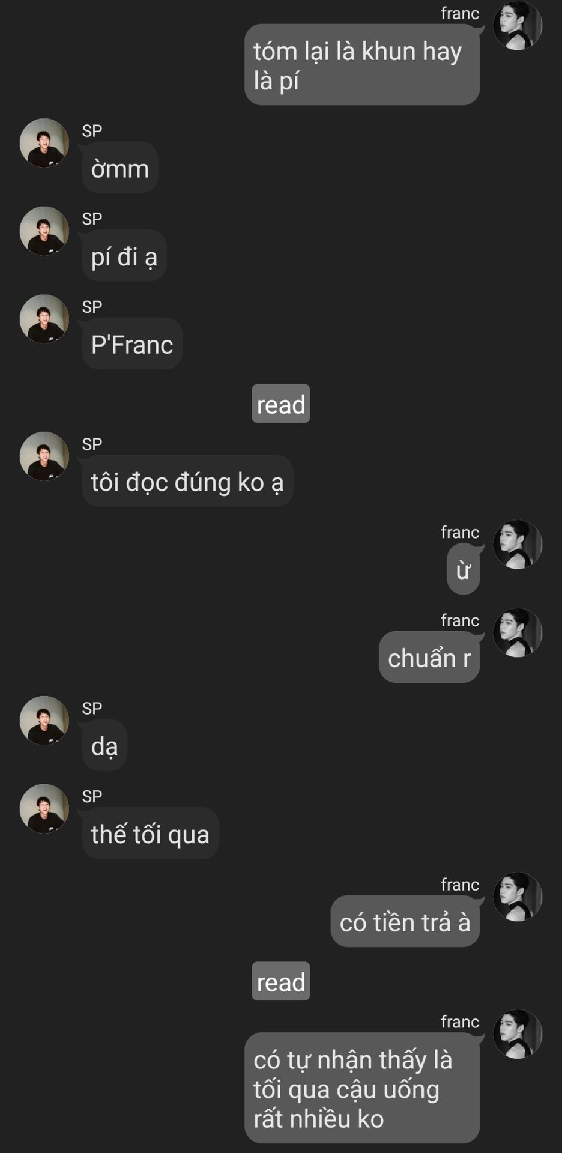562x1153 pixels.
Task: Tap franc's avatar beside 'có tiền trả à'
Action: point(518,897)
